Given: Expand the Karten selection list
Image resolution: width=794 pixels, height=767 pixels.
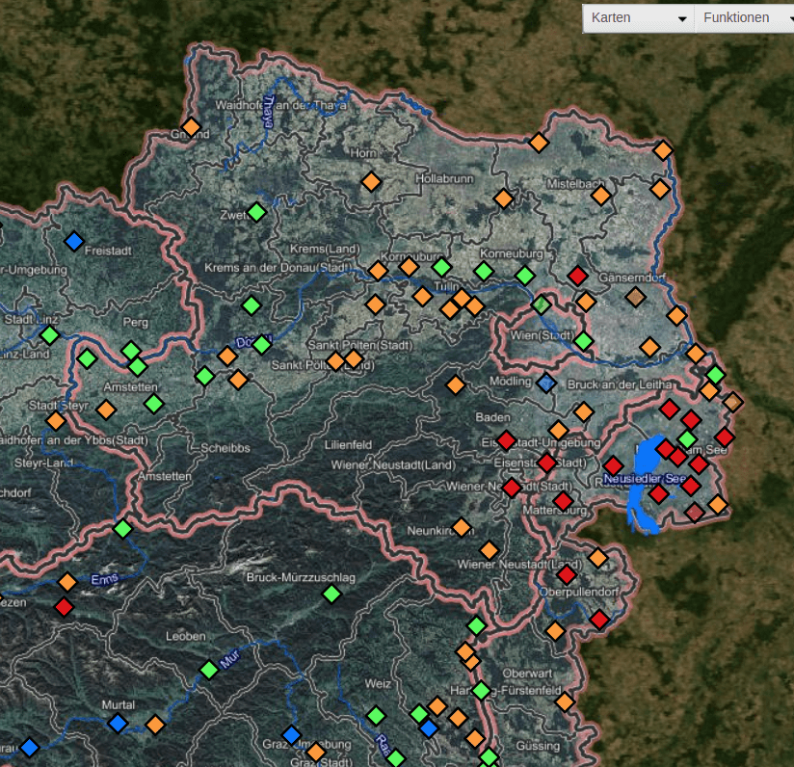Looking at the screenshot, I should [682, 17].
